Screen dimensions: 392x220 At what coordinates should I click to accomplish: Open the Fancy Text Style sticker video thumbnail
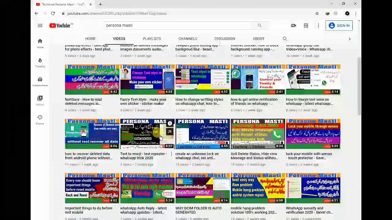tap(147, 79)
